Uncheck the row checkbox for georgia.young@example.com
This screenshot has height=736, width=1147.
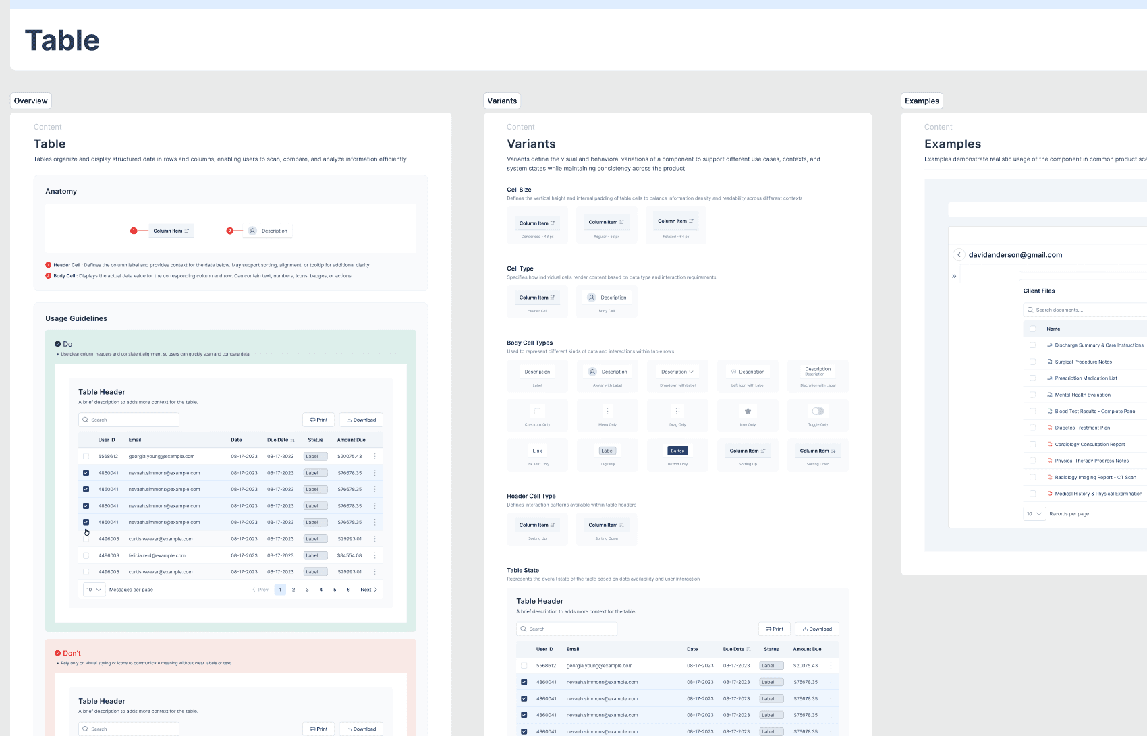click(86, 456)
